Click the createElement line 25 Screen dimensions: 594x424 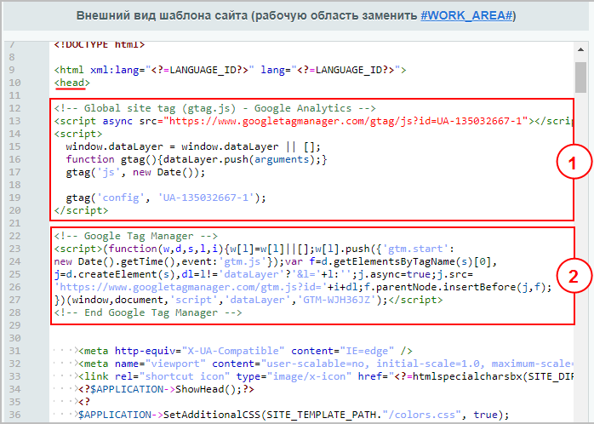(263, 274)
